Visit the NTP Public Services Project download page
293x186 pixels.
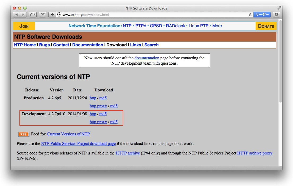[x=78, y=143]
